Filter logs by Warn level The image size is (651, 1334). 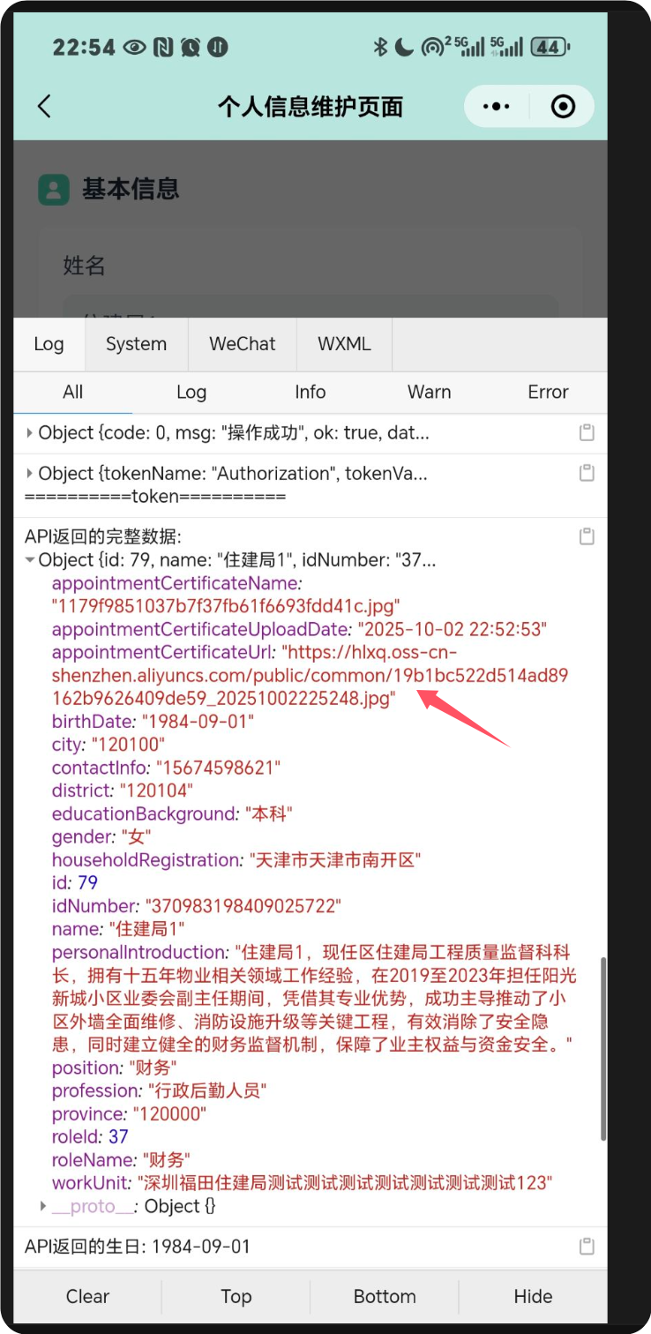(x=429, y=392)
